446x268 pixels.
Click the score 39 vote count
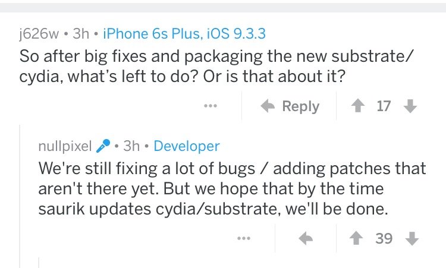coord(384,238)
